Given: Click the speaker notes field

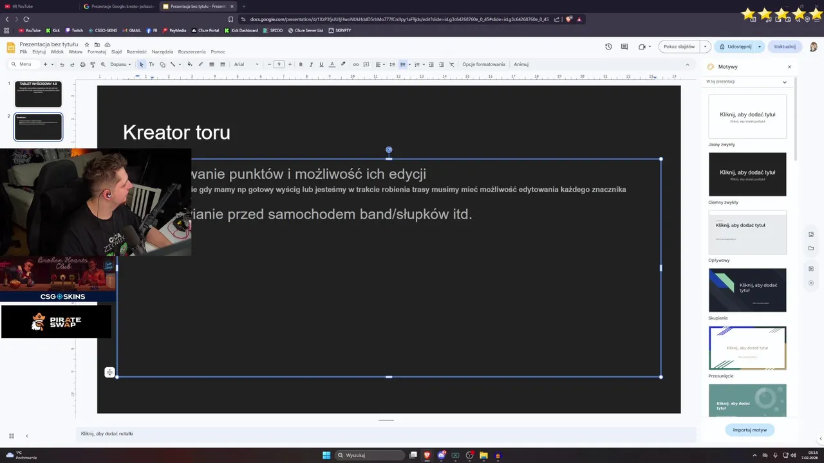Looking at the screenshot, I should (386, 434).
